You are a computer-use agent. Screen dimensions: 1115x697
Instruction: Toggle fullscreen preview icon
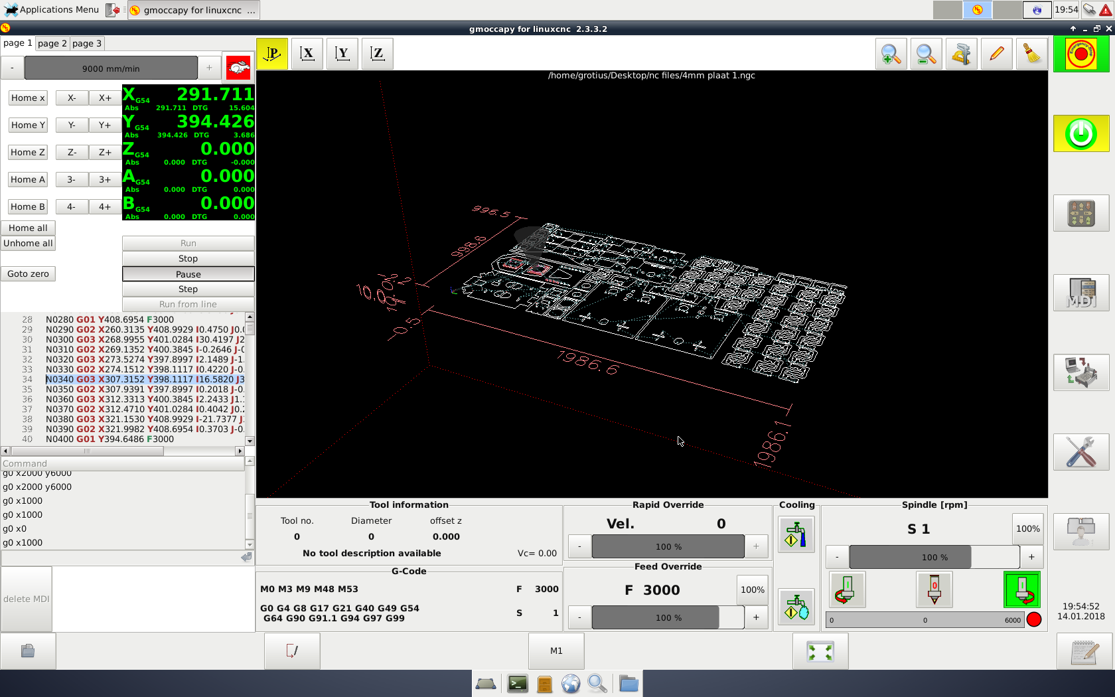pos(820,651)
